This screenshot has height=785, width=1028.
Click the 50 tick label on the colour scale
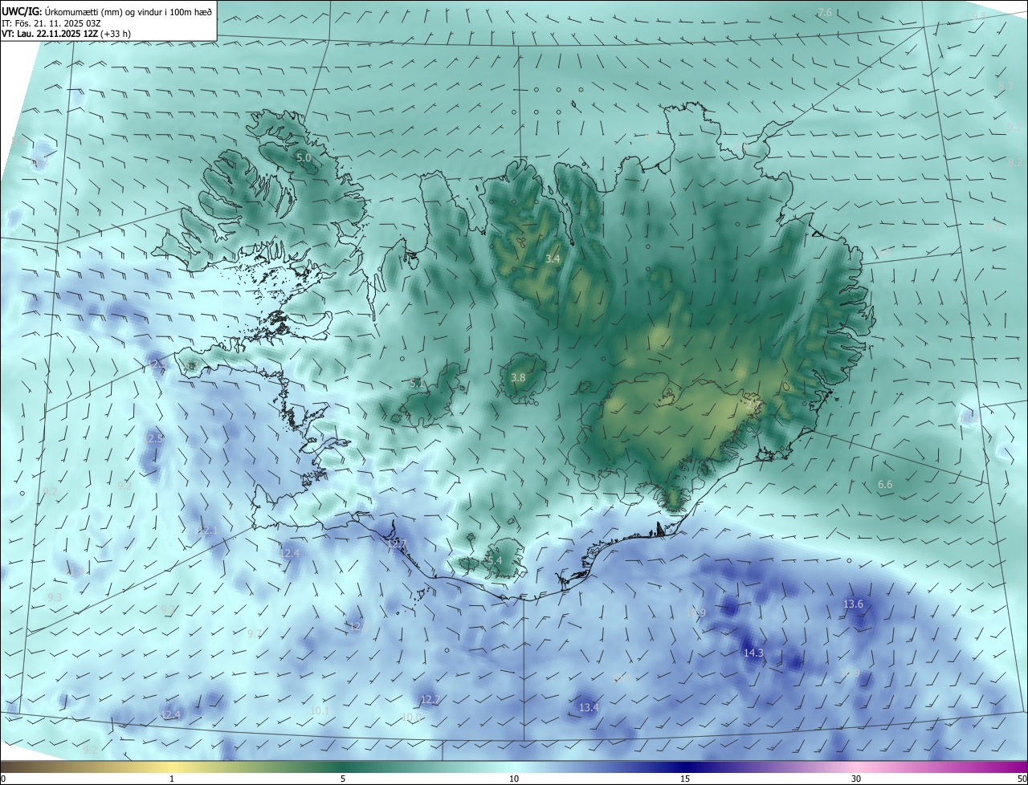1021,779
